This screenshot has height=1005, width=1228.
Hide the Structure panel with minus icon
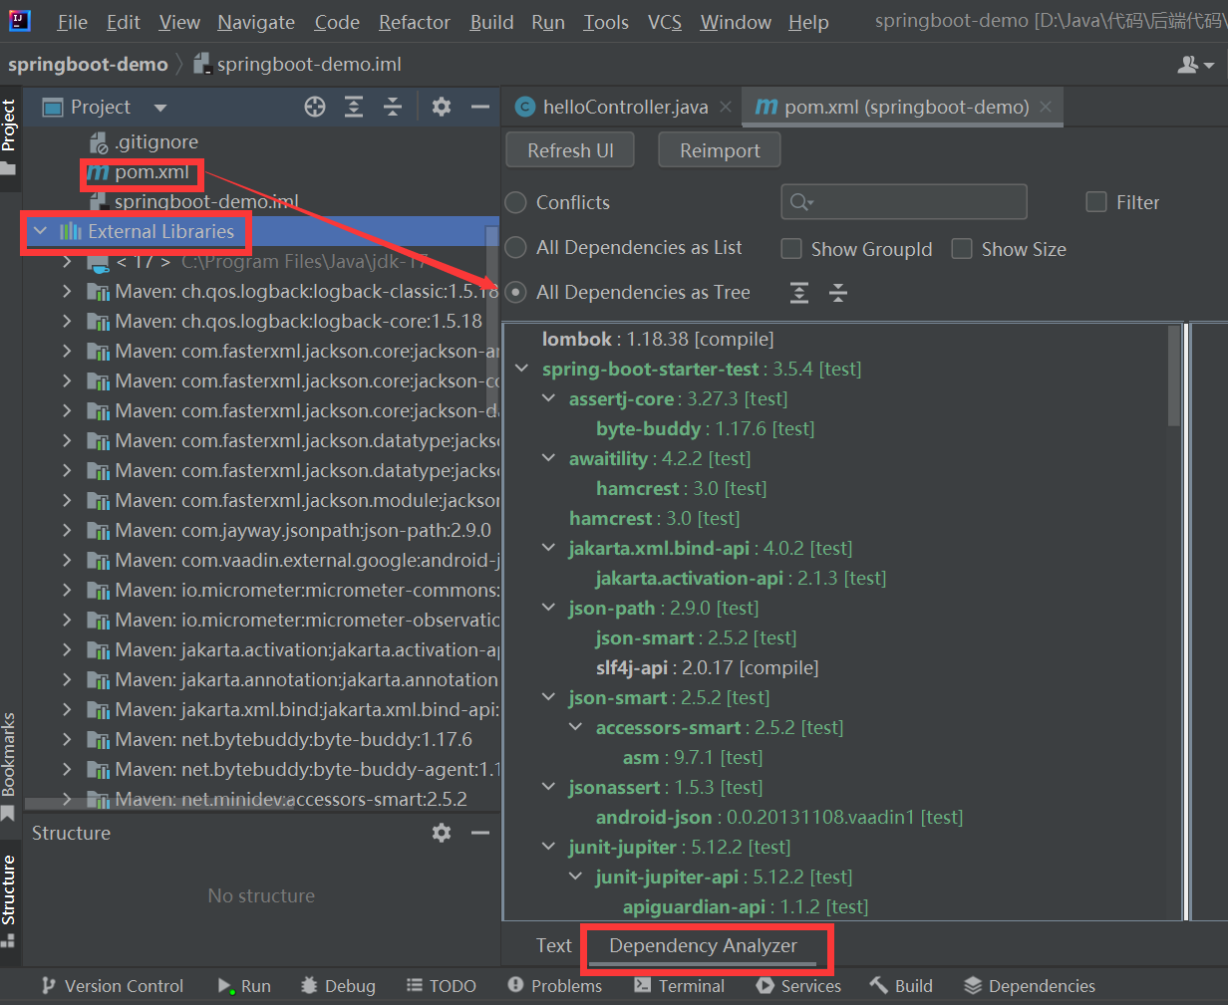[480, 833]
